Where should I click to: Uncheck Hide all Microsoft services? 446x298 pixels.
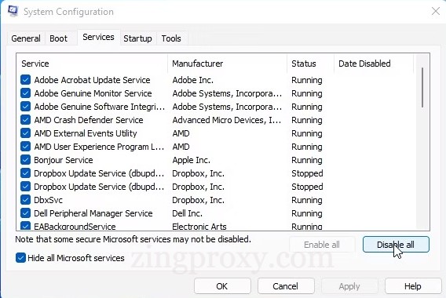click(20, 258)
